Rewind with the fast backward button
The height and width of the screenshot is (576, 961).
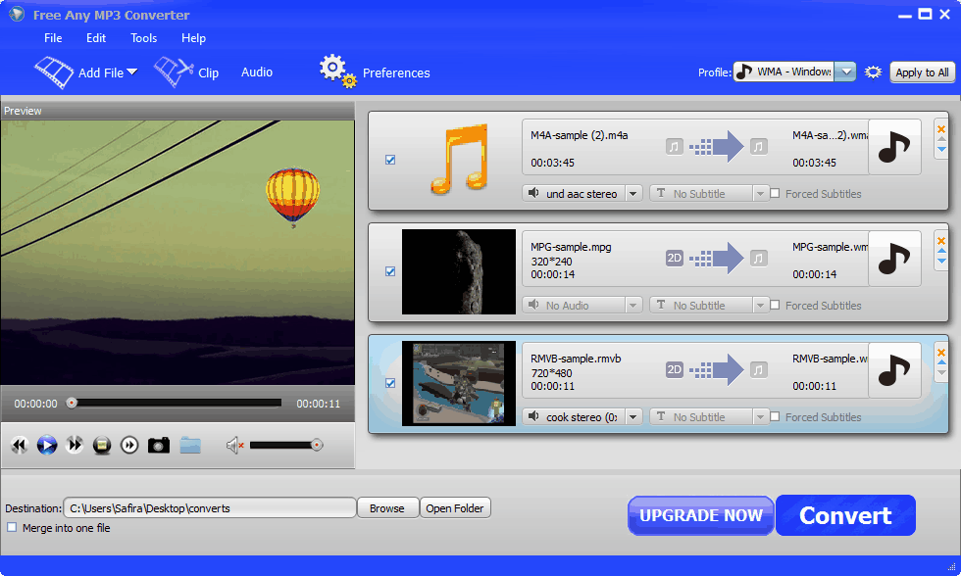pyautogui.click(x=20, y=445)
